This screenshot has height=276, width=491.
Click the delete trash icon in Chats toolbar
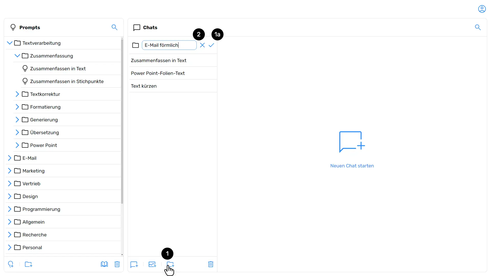click(211, 264)
